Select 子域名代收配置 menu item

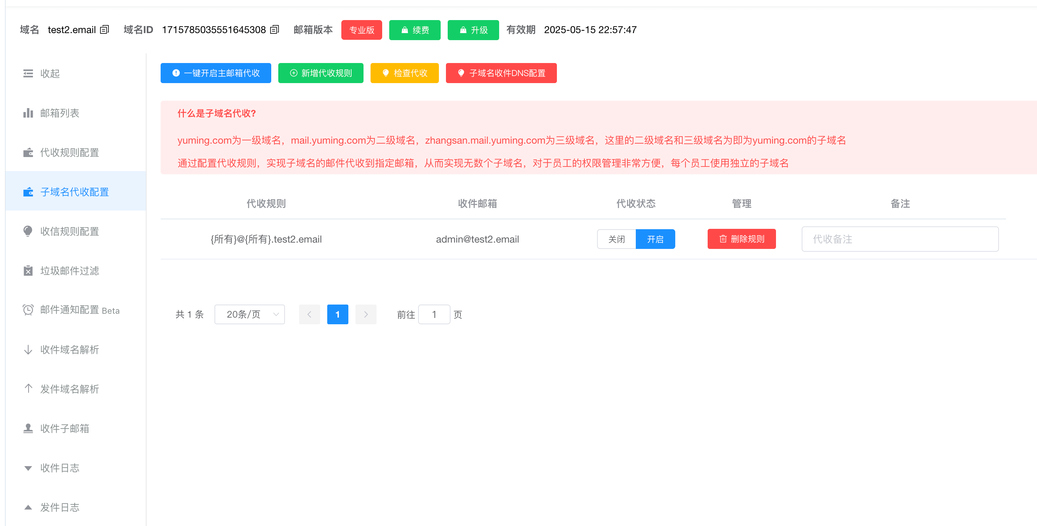[x=76, y=191]
